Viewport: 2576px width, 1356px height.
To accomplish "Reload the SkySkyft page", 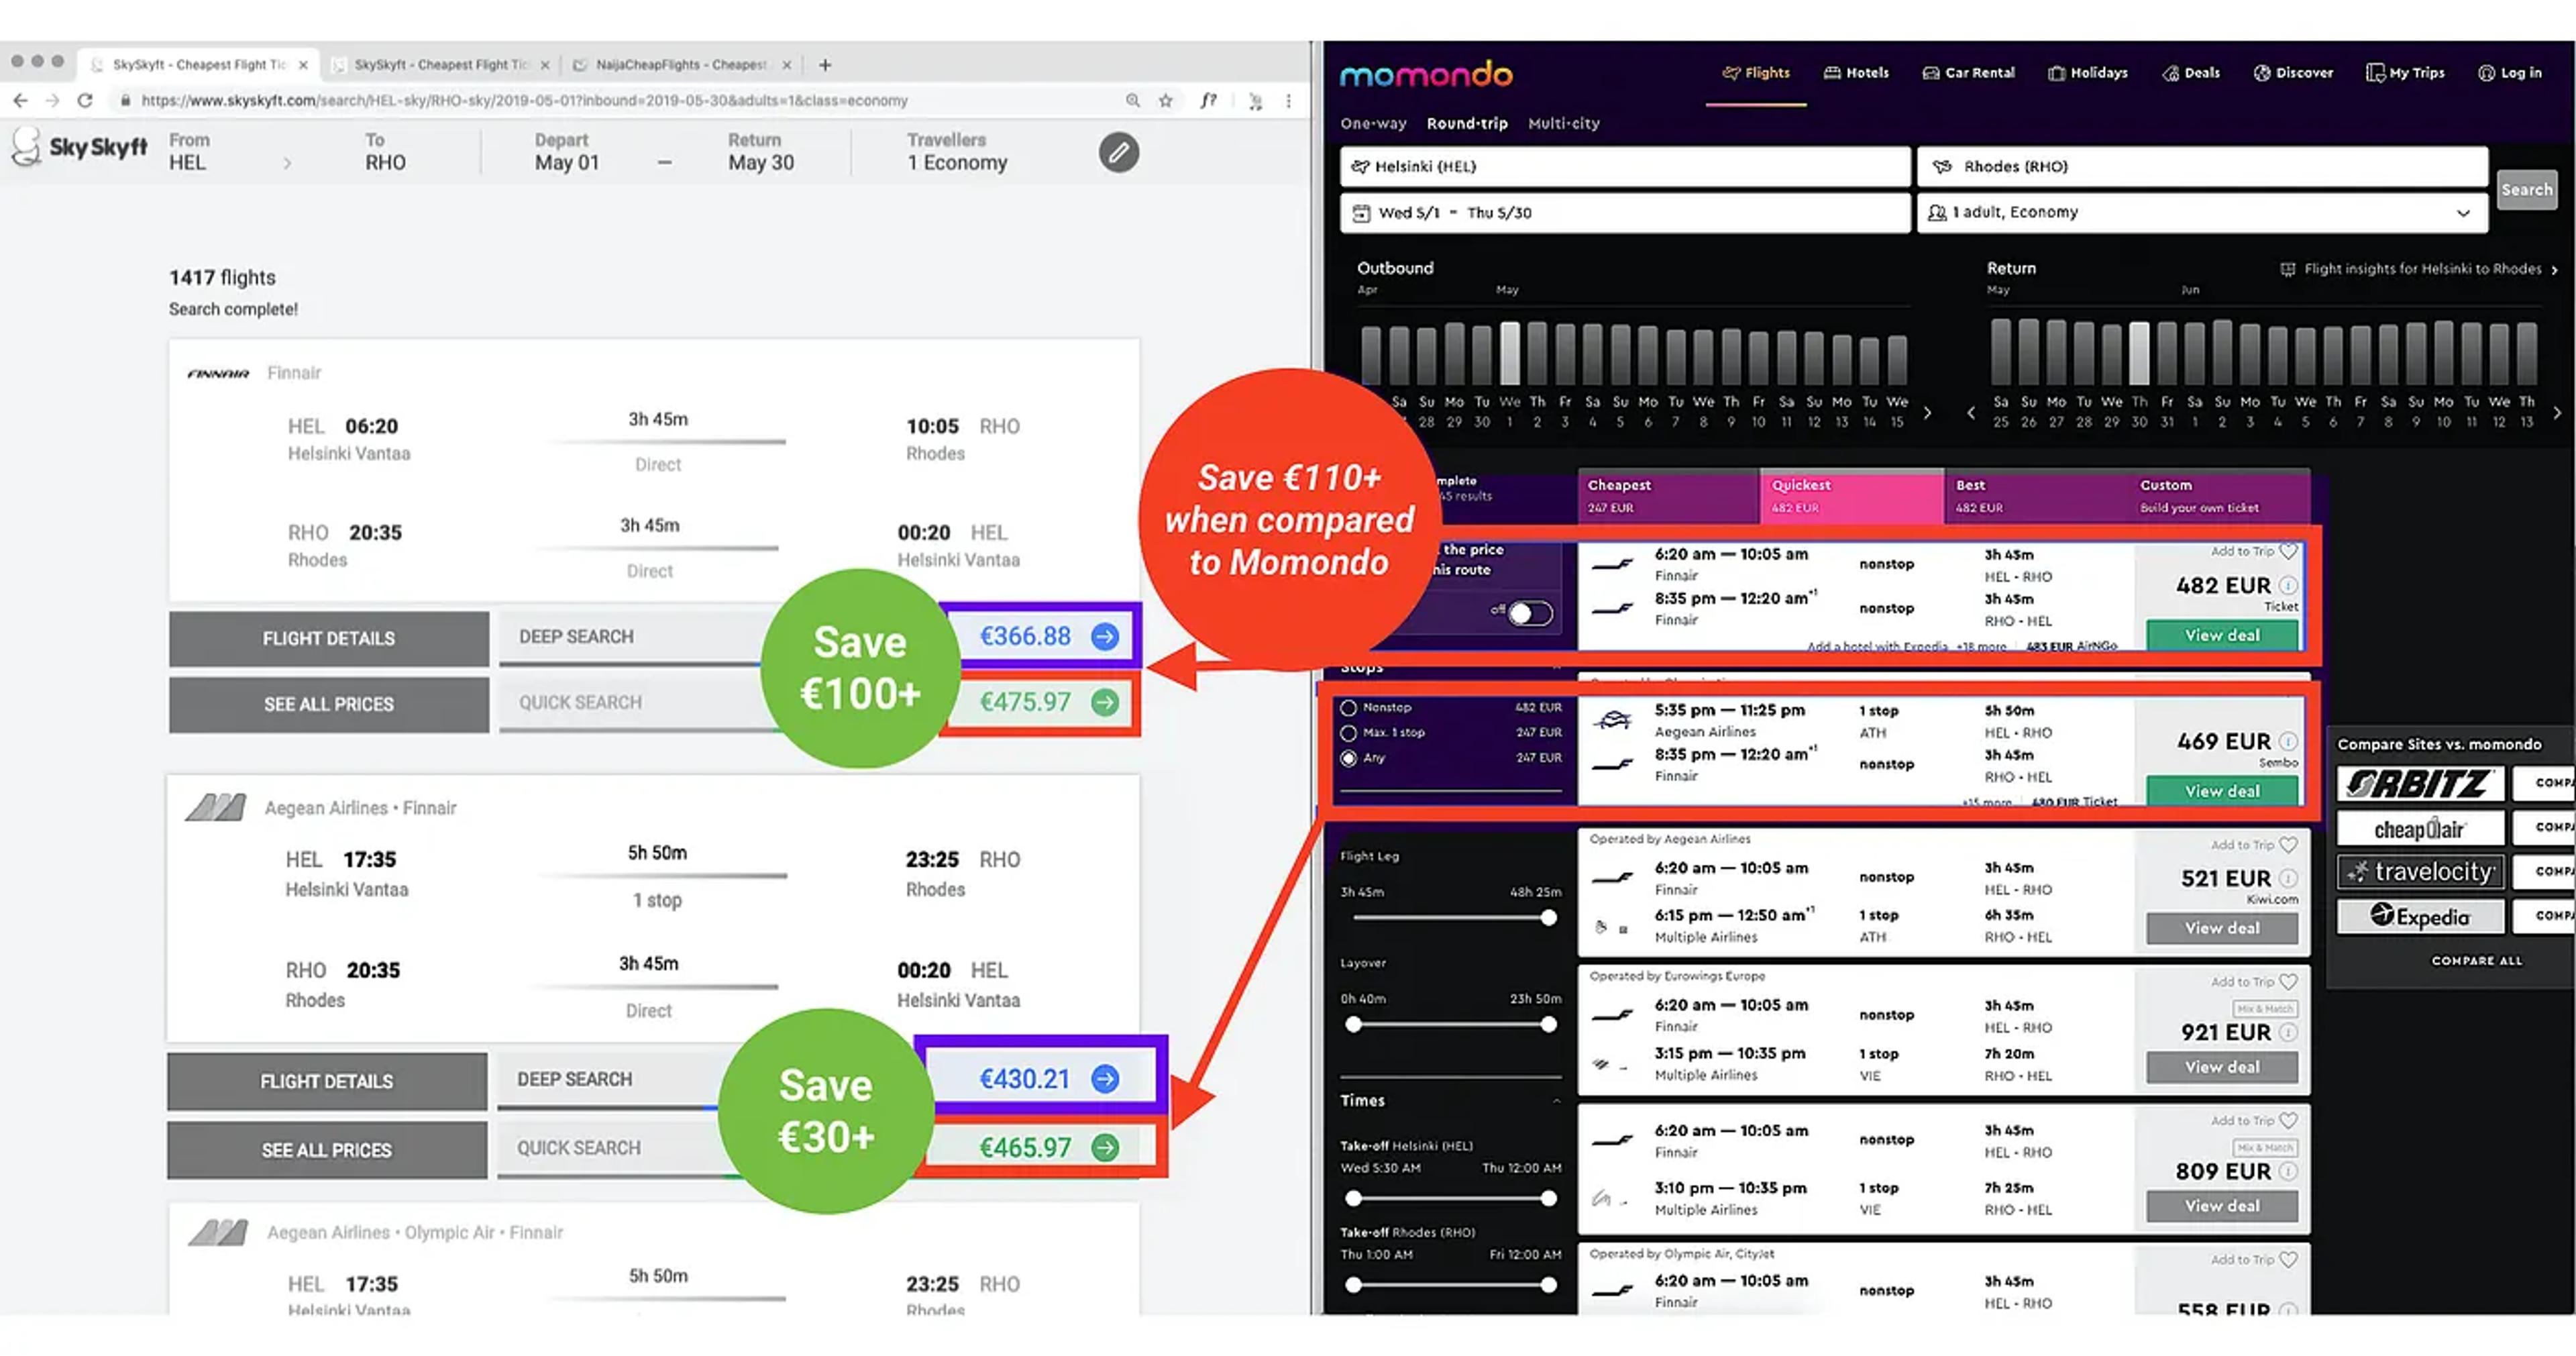I will [x=85, y=100].
